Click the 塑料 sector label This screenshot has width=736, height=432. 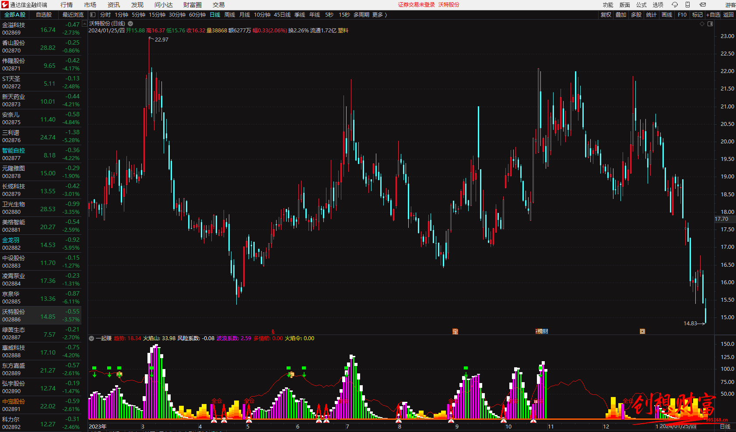coord(343,31)
